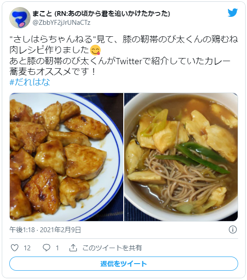Click このツイートを共有 share text
The width and height of the screenshot is (247, 280).
[112, 248]
